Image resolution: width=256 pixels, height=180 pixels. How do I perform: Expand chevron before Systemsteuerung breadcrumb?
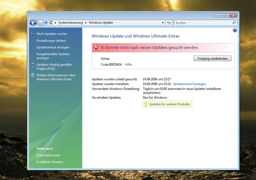(x=56, y=23)
